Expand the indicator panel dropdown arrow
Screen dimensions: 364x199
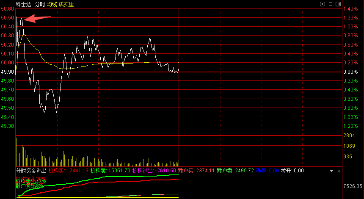click(x=331, y=171)
